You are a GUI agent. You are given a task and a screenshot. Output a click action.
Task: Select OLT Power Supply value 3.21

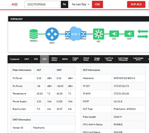tap(39, 101)
